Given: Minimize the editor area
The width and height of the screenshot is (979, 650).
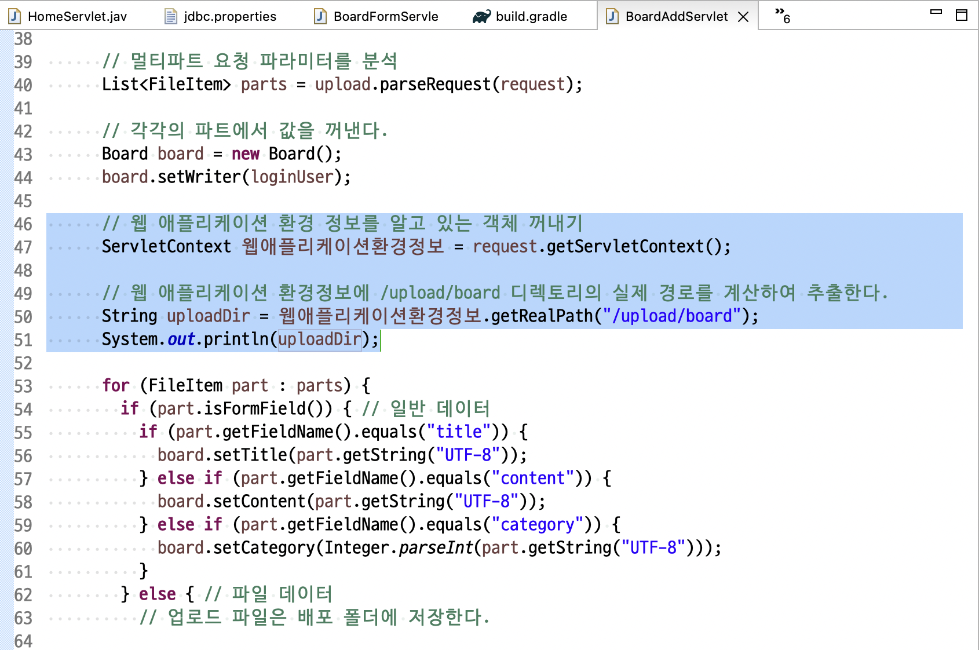Looking at the screenshot, I should pyautogui.click(x=936, y=12).
